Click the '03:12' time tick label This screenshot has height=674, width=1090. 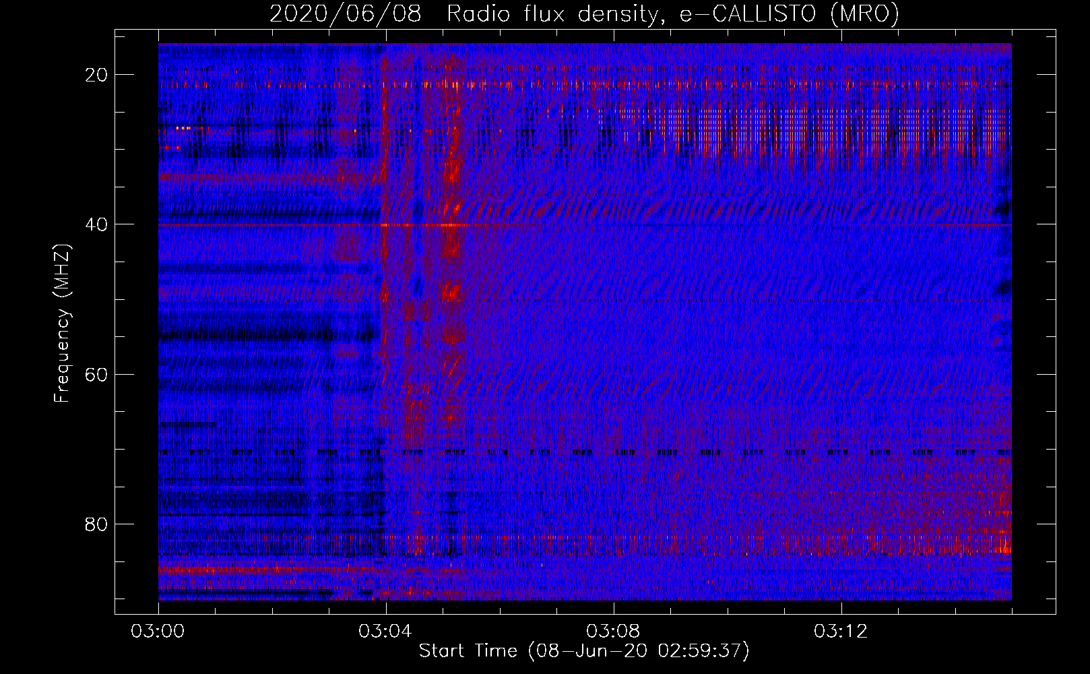tap(841, 632)
